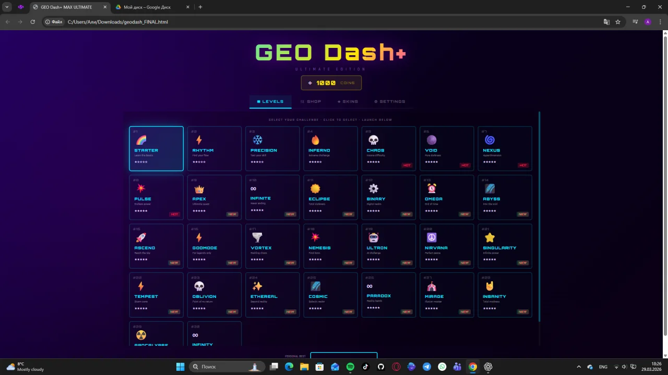Click the PARADOX level name
Image resolution: width=668 pixels, height=375 pixels.
pos(379,296)
